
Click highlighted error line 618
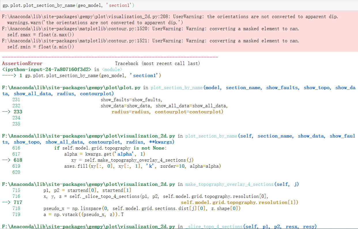(x=115, y=160)
